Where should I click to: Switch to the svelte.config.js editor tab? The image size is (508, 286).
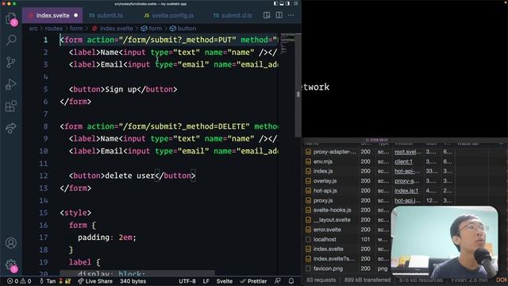click(169, 15)
